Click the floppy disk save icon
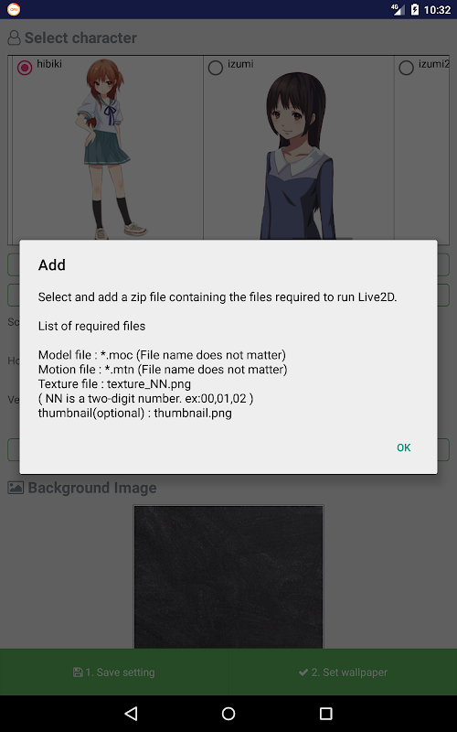The height and width of the screenshot is (732, 457). [x=78, y=673]
